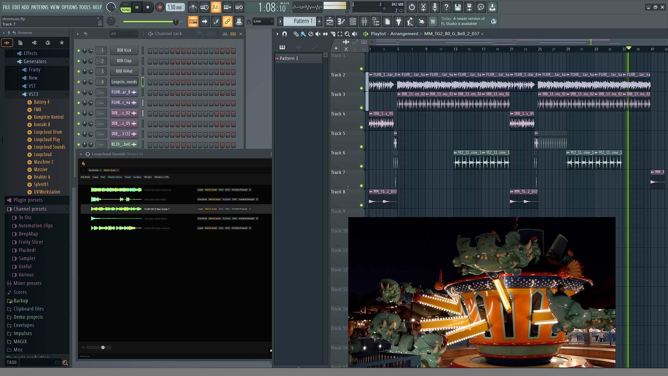This screenshot has width=668, height=376.
Task: Click the render audio export icon
Action: click(x=469, y=7)
